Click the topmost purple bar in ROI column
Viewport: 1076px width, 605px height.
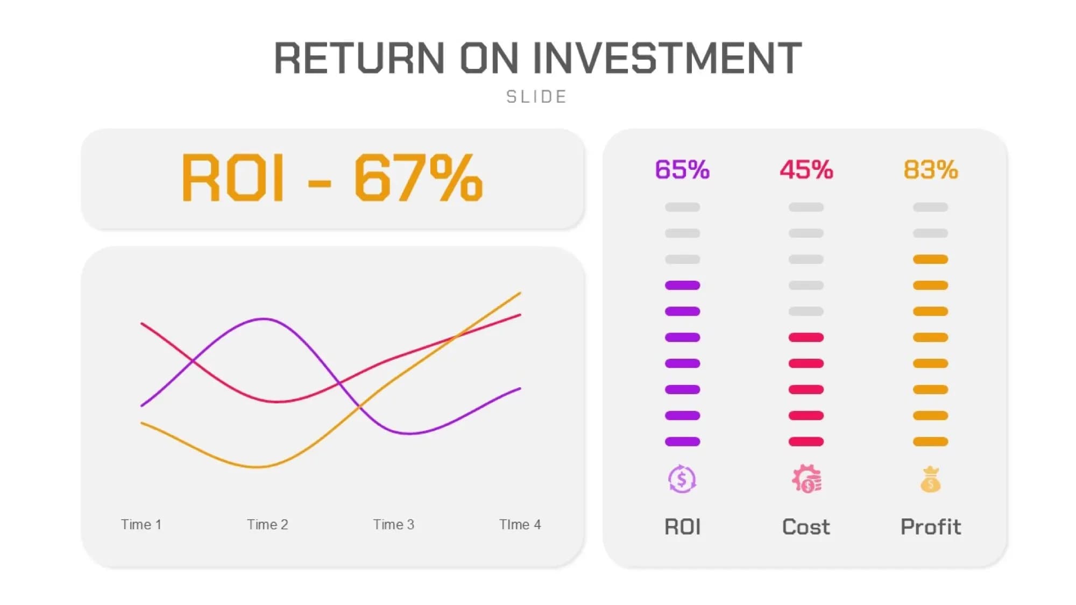click(682, 286)
